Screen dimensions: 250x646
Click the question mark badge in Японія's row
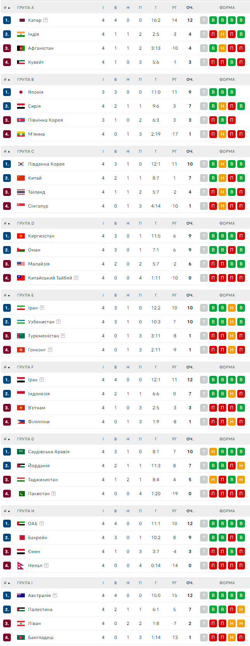click(x=204, y=92)
